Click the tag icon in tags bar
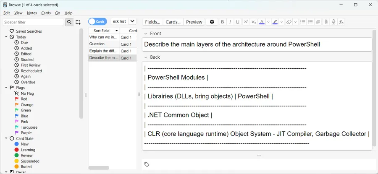Image resolution: width=378 pixels, height=174 pixels. pyautogui.click(x=147, y=165)
